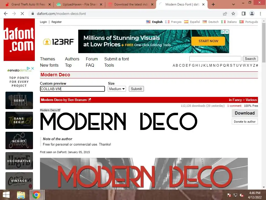Screen dimensions: 266x200
Task: Open the 1 comment link
Action: click(234, 106)
